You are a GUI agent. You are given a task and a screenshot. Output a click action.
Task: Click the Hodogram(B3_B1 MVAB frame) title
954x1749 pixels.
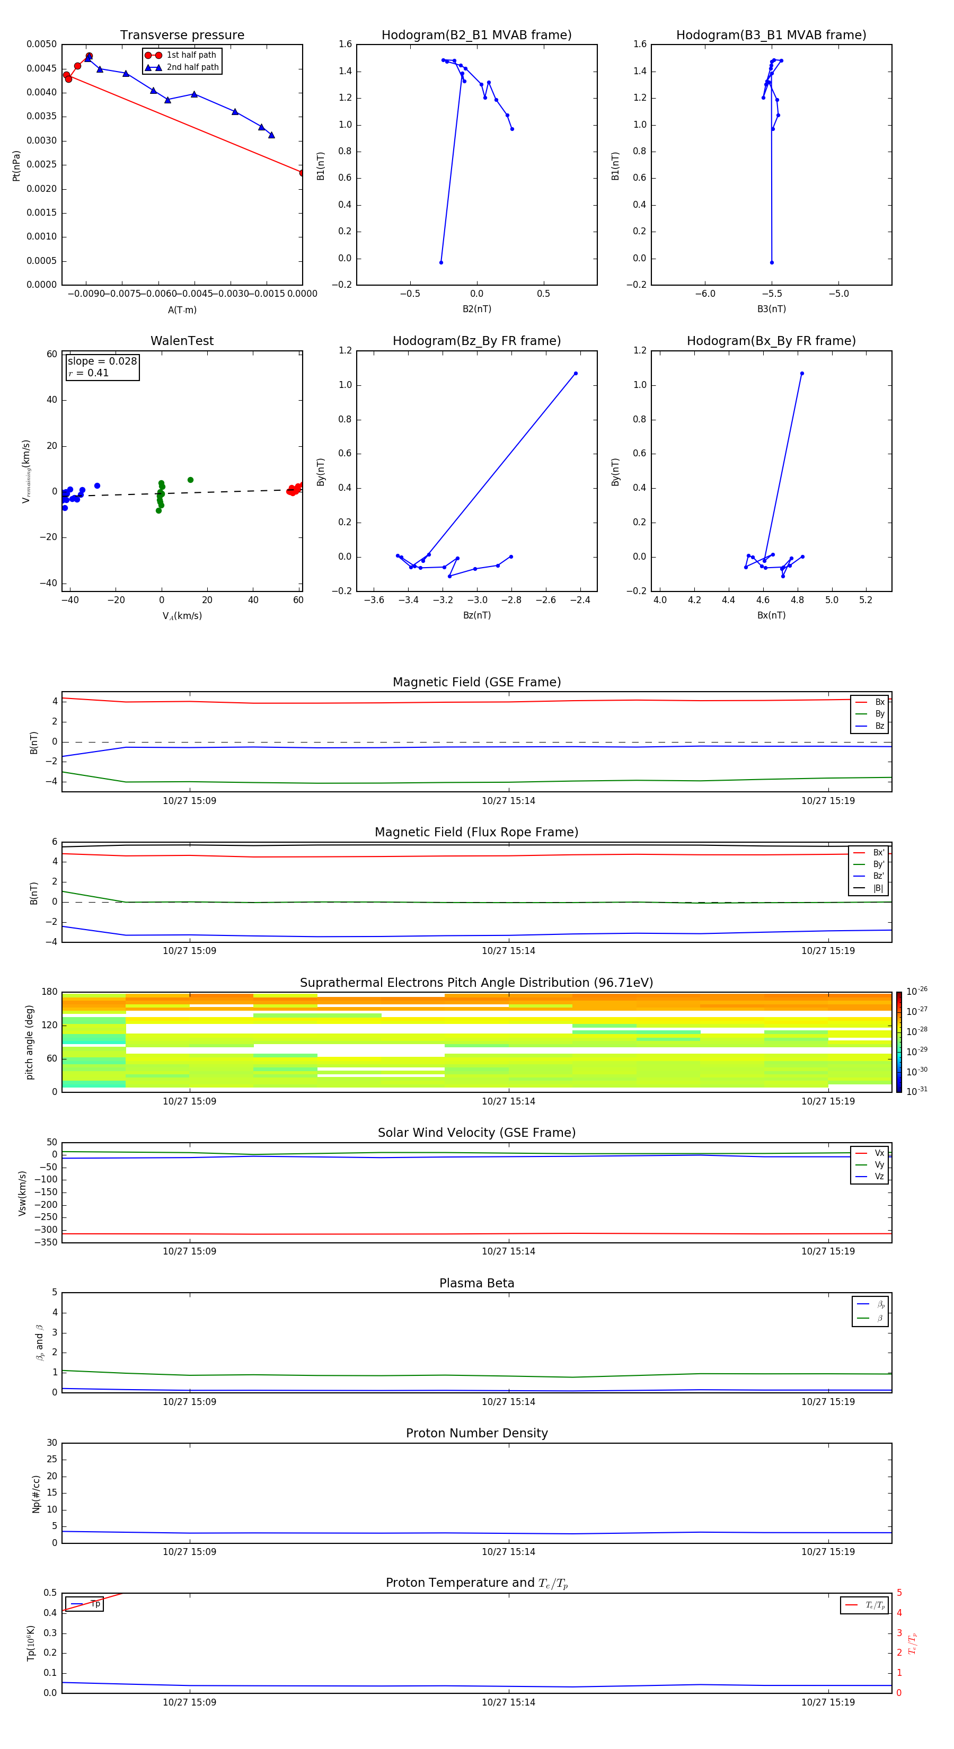coord(771,36)
